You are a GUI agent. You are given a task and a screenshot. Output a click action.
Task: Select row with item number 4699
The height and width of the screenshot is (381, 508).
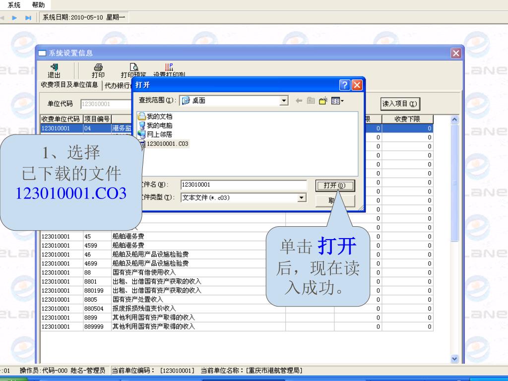[237, 263]
